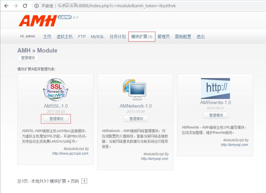Click 管理模块 button for AMRewrite-1.0

(x=215, y=115)
